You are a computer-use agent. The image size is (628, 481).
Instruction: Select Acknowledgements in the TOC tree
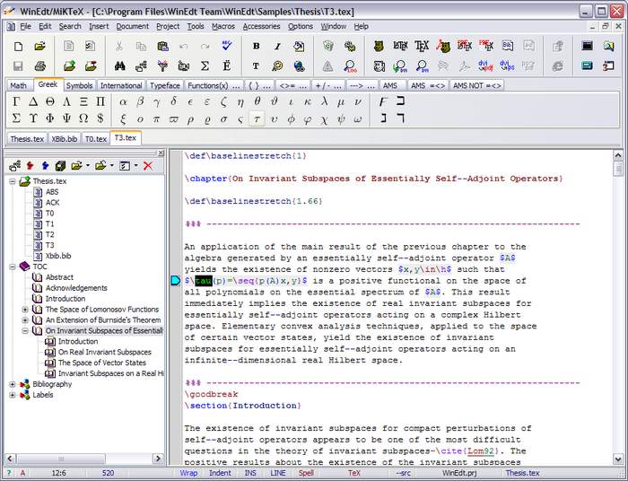[x=76, y=288]
